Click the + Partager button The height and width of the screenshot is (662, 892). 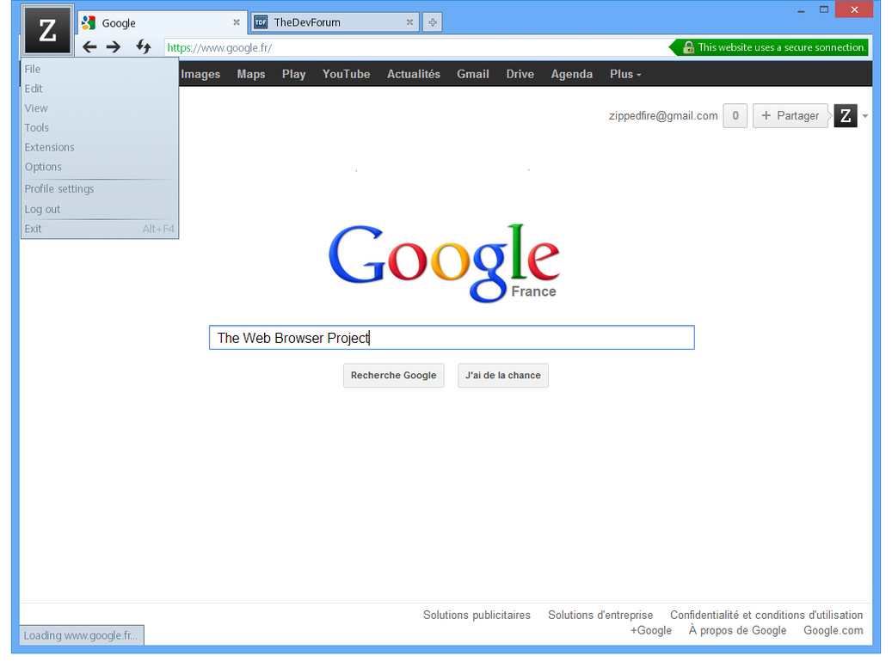click(x=790, y=115)
